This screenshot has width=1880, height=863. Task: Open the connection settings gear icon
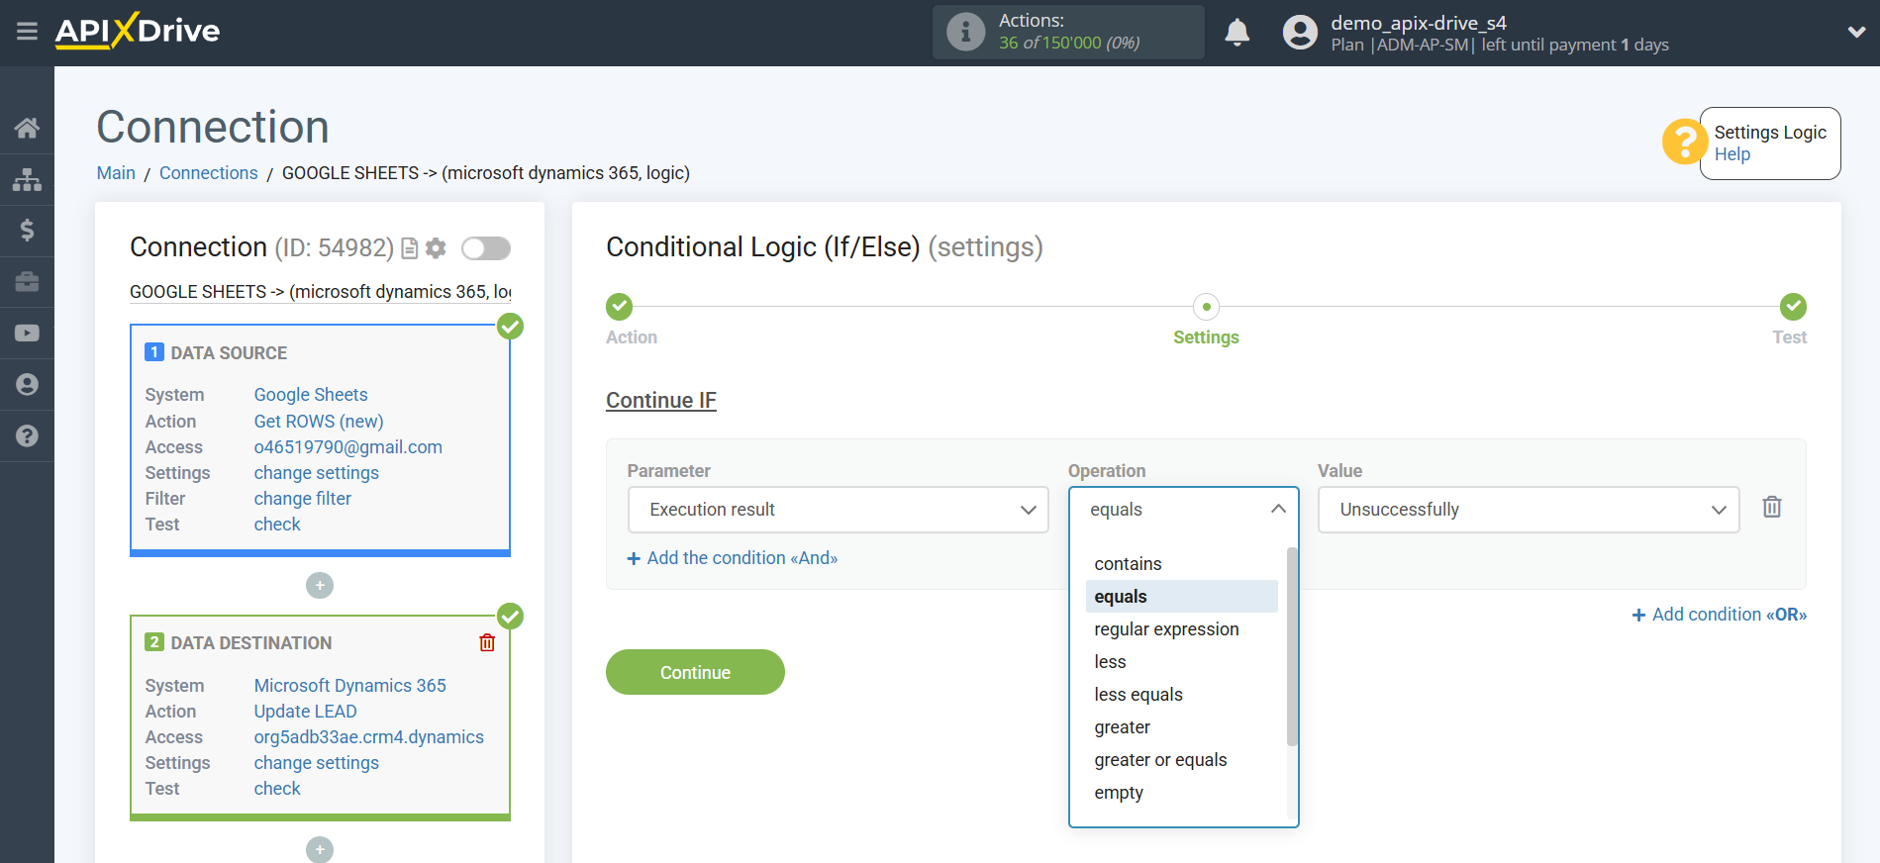[436, 248]
